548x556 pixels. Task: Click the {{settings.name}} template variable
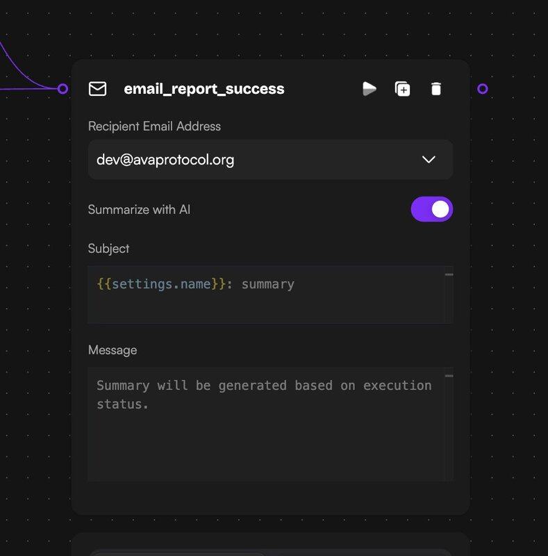tap(161, 284)
